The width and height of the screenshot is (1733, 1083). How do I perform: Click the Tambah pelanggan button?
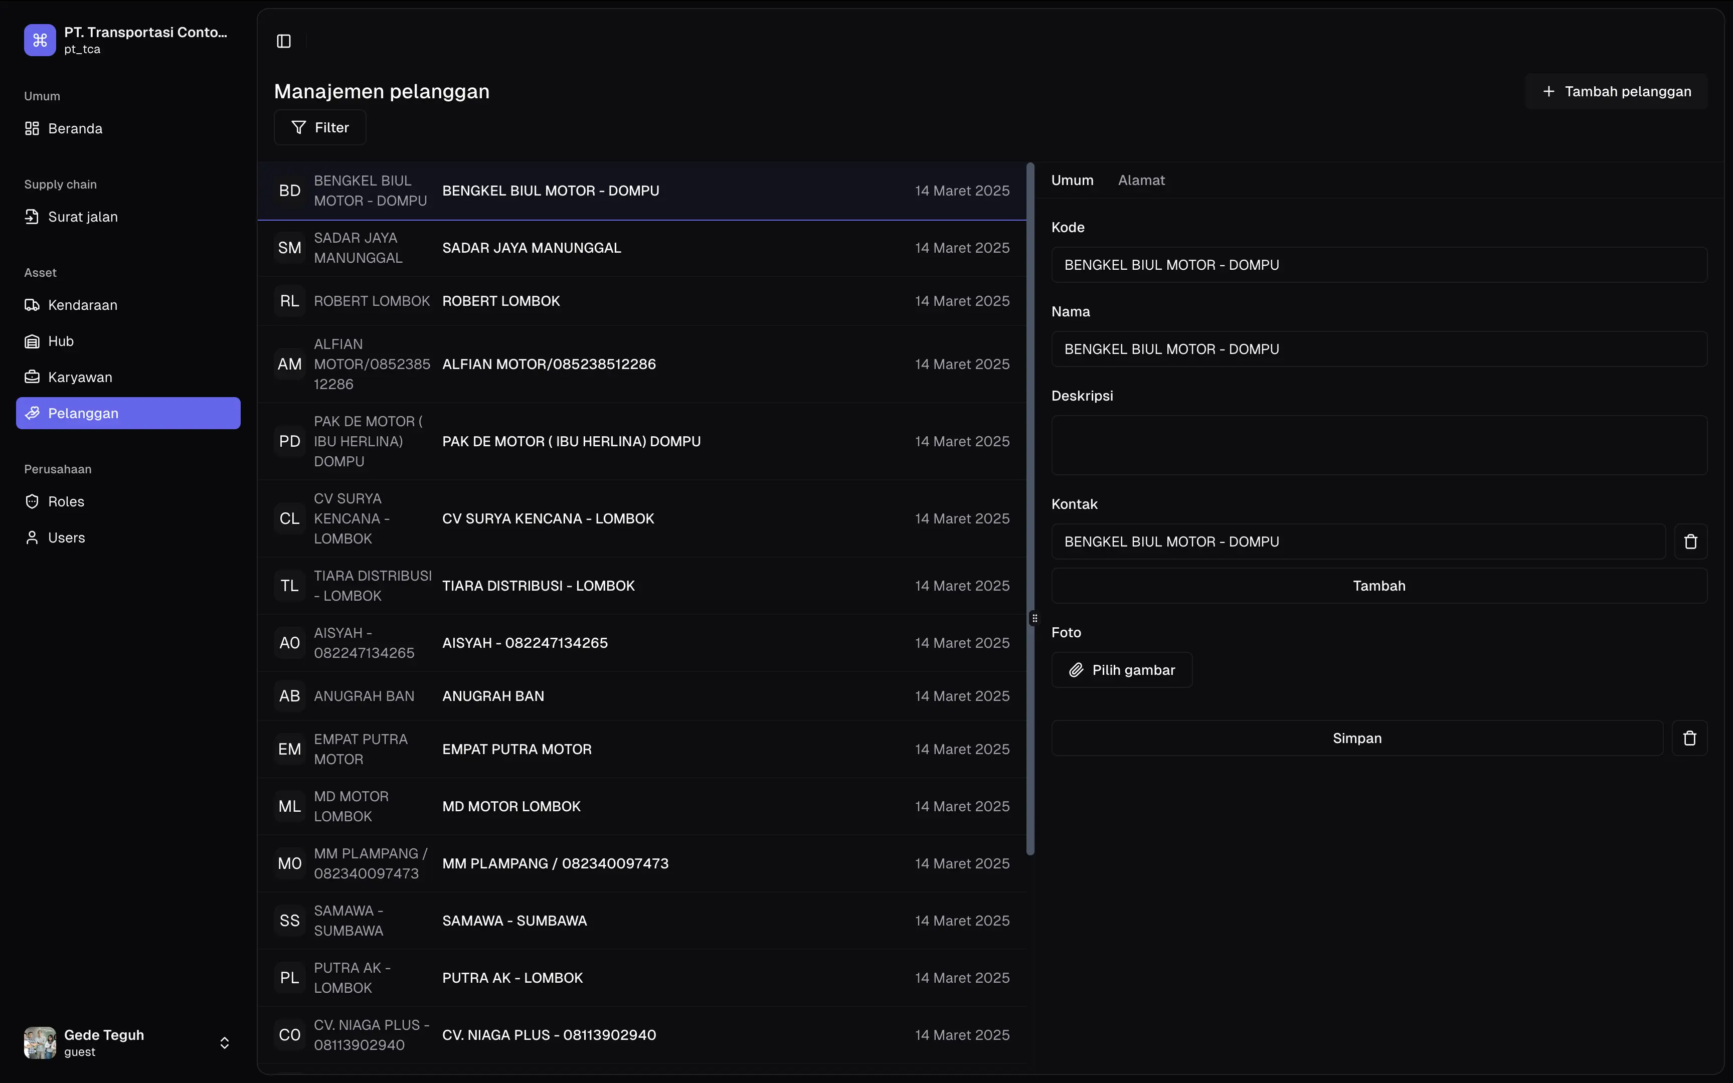[1616, 92]
